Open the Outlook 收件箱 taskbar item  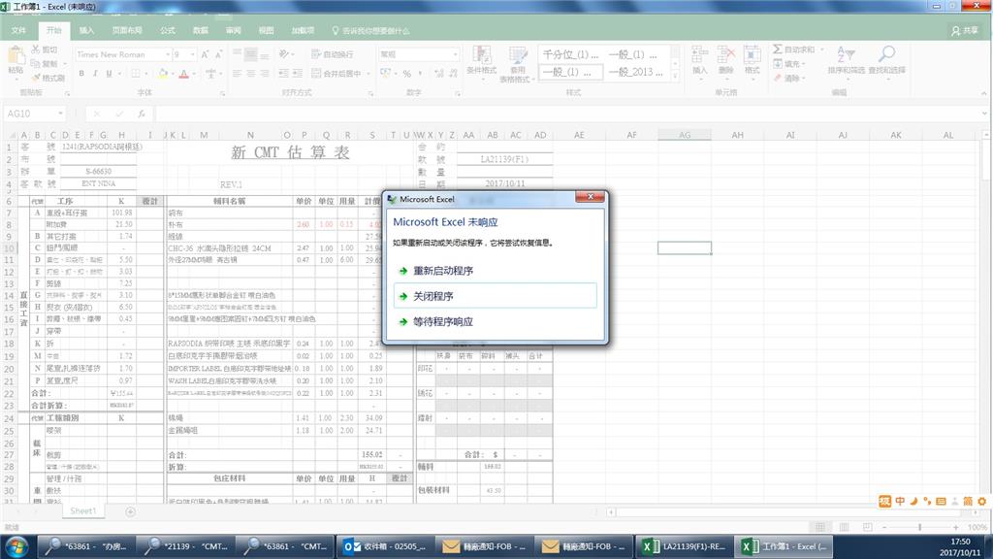click(384, 546)
